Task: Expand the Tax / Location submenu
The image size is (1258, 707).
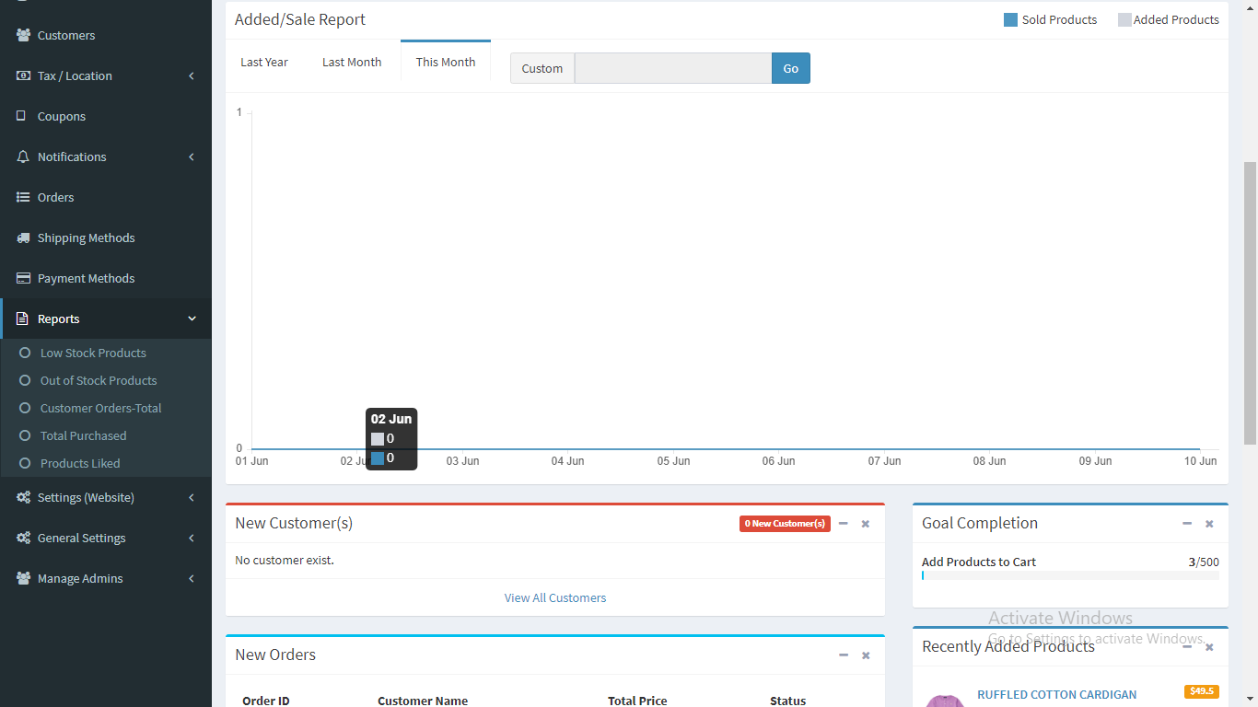Action: point(191,75)
